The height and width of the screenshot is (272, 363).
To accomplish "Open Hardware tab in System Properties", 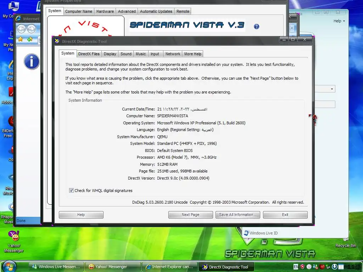I will (x=105, y=11).
